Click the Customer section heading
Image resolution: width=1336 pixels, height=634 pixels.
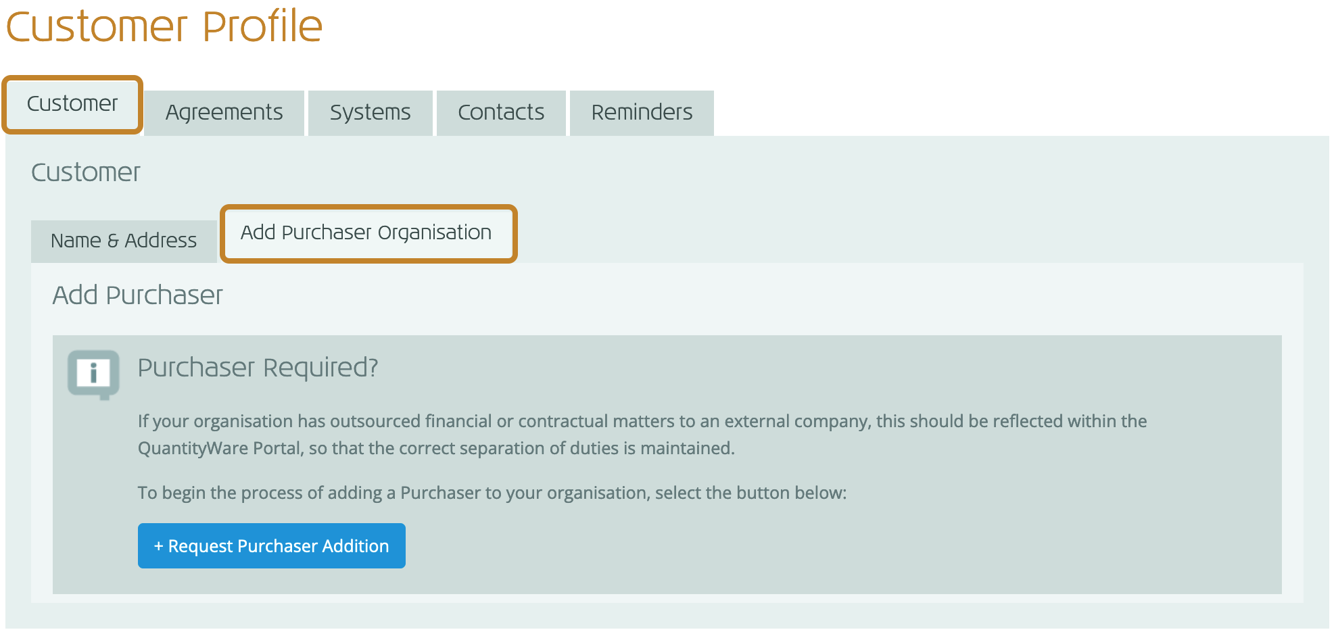point(86,172)
